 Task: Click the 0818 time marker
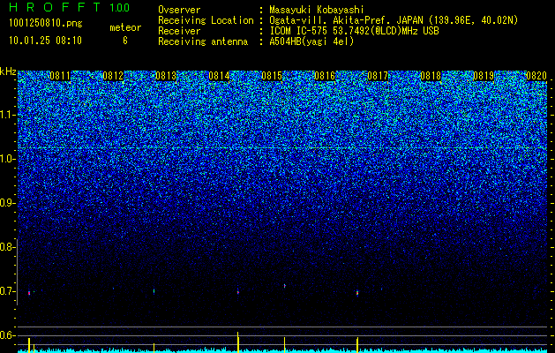click(x=431, y=76)
